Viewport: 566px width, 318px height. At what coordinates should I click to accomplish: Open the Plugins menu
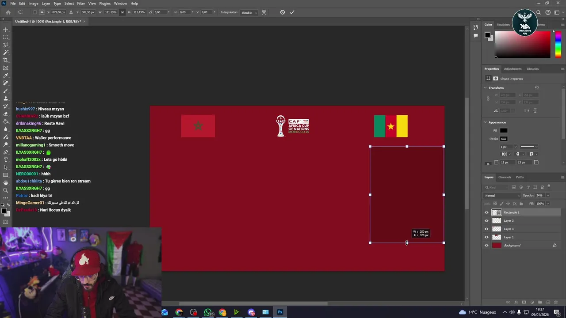pyautogui.click(x=105, y=4)
